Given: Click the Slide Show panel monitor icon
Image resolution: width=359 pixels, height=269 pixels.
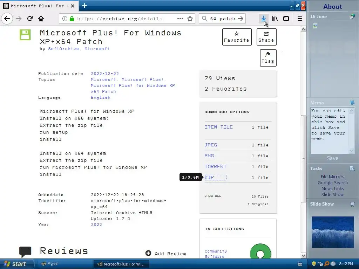Looking at the screenshot, I should tap(352, 204).
